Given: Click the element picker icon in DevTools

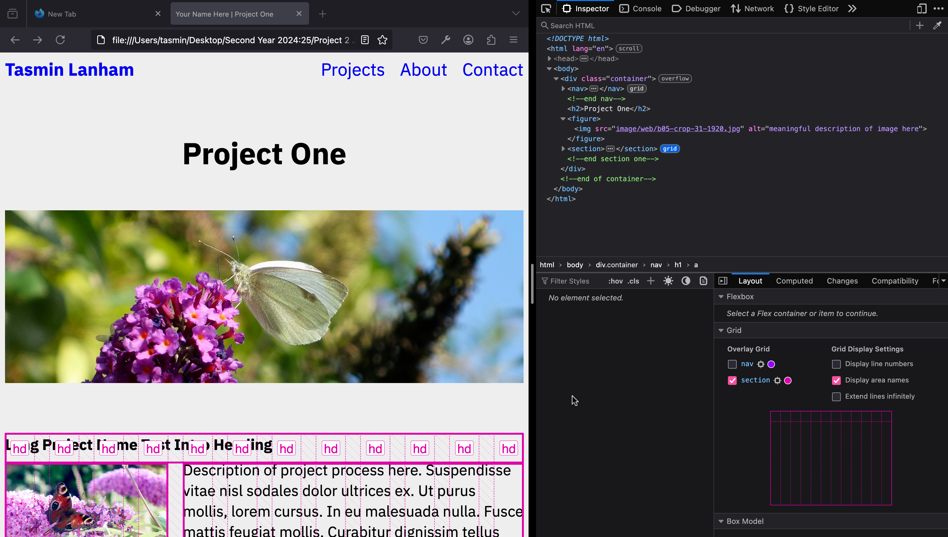Looking at the screenshot, I should [x=546, y=8].
